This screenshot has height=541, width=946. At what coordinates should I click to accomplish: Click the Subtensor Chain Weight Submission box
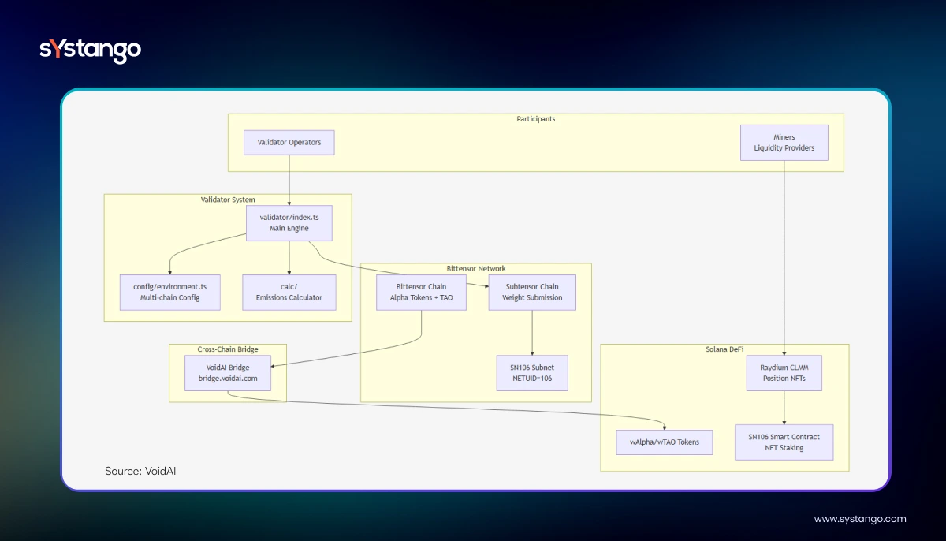pyautogui.click(x=532, y=292)
